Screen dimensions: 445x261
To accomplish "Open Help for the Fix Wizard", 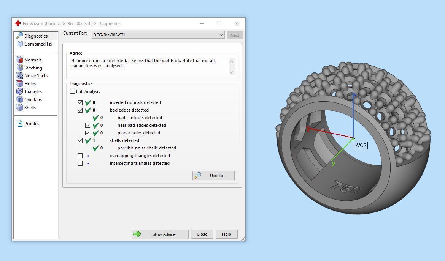I will (226, 234).
